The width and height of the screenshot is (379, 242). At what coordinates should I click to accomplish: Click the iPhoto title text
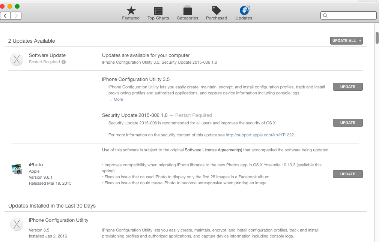36,165
